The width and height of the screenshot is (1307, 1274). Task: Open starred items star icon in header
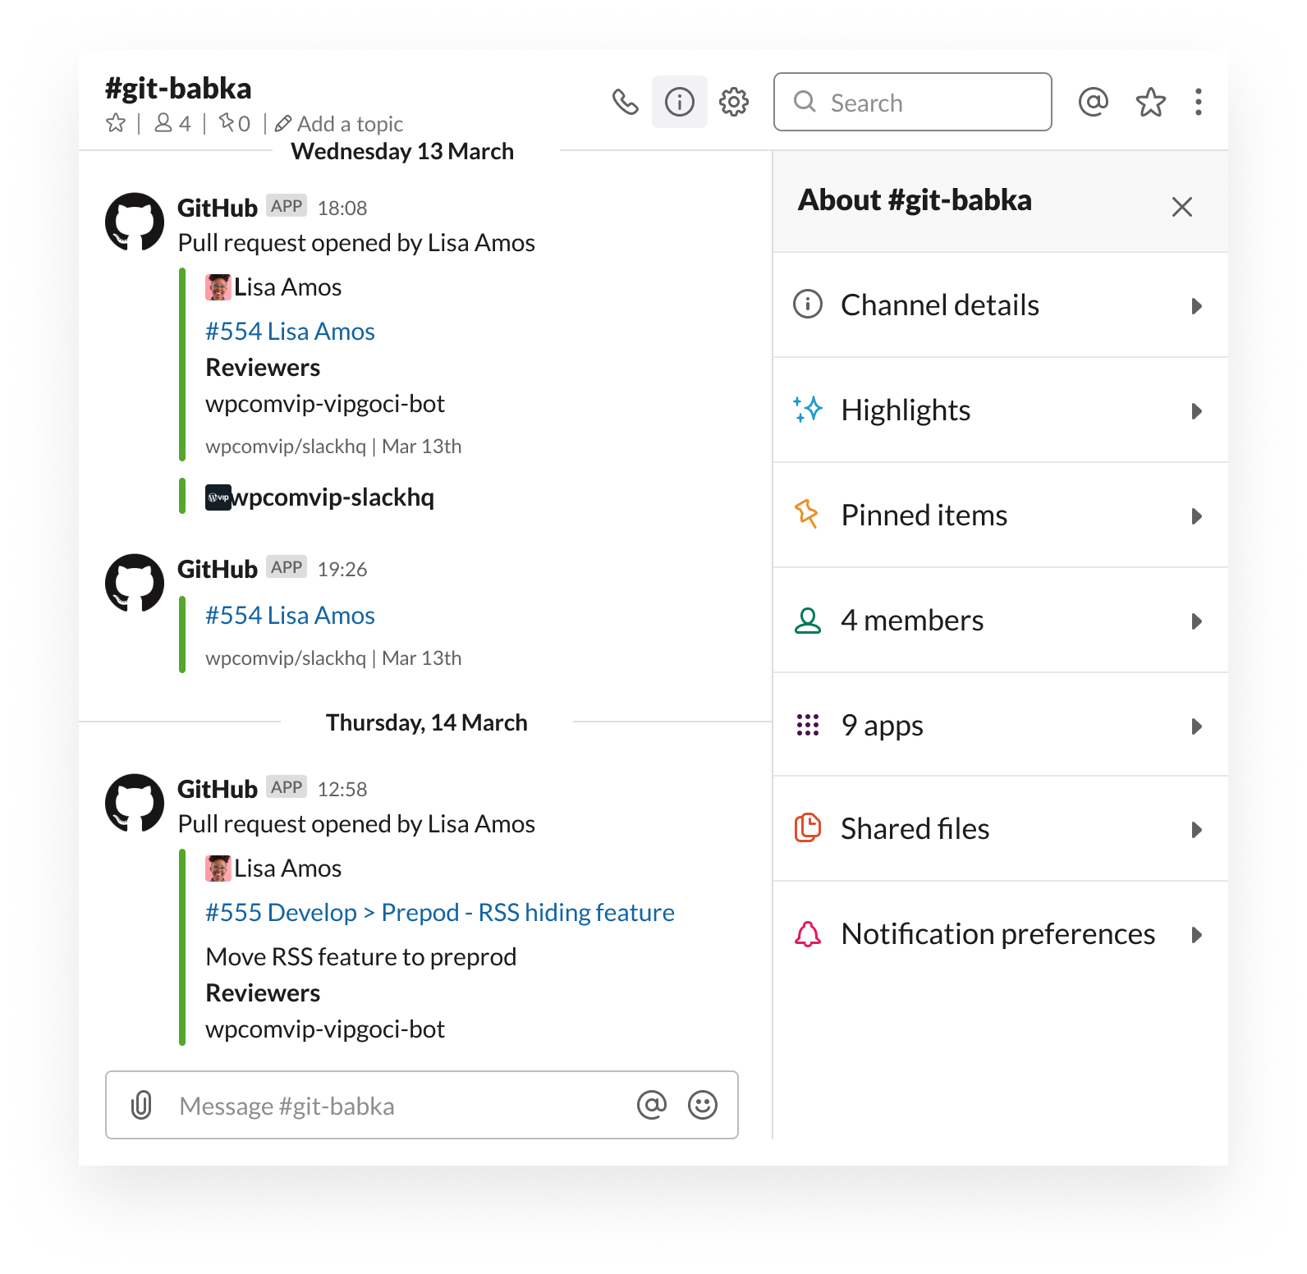coord(1150,102)
